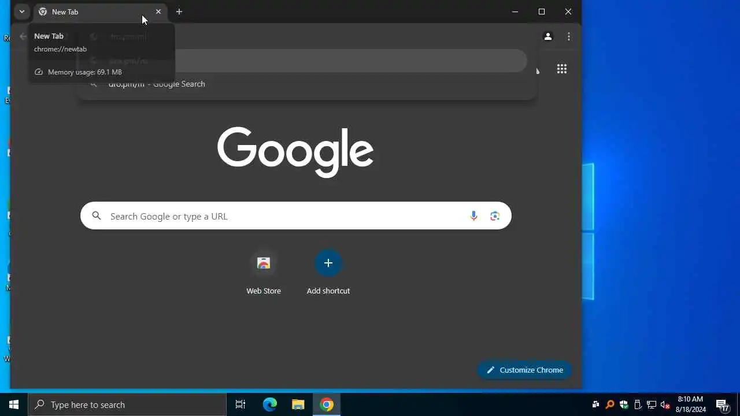
Task: Open File Explorer from the taskbar
Action: tap(298, 404)
